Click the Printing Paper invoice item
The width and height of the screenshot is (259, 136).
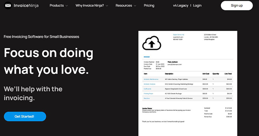click(x=148, y=93)
